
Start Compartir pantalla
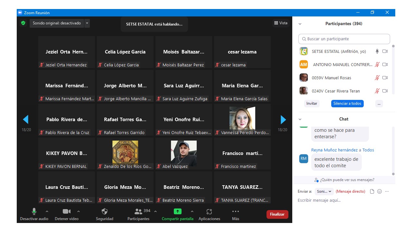pyautogui.click(x=178, y=215)
